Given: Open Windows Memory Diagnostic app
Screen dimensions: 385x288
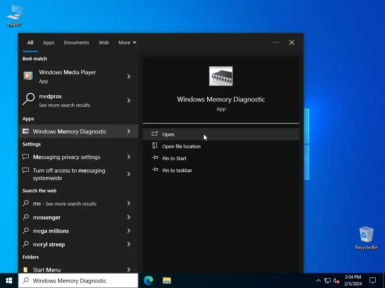Looking at the screenshot, I should pyautogui.click(x=221, y=134).
